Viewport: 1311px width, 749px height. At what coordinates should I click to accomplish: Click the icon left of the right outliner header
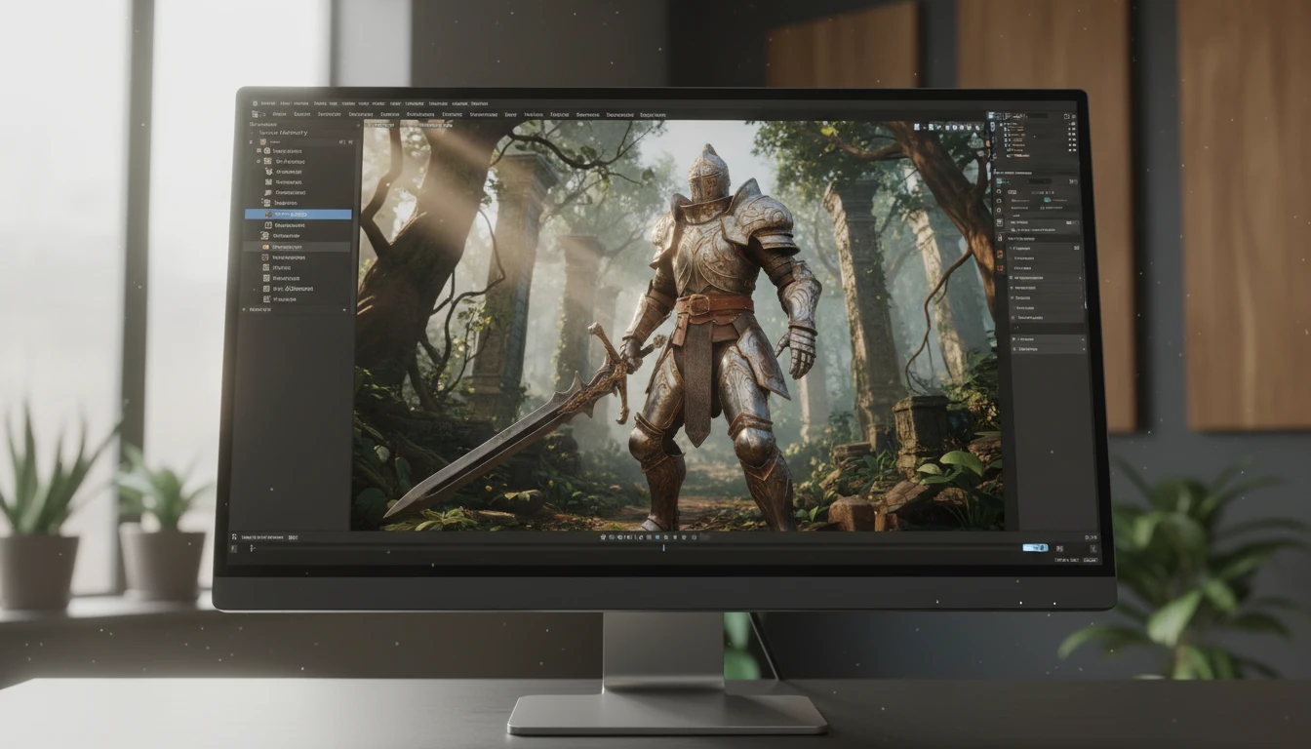[x=992, y=116]
